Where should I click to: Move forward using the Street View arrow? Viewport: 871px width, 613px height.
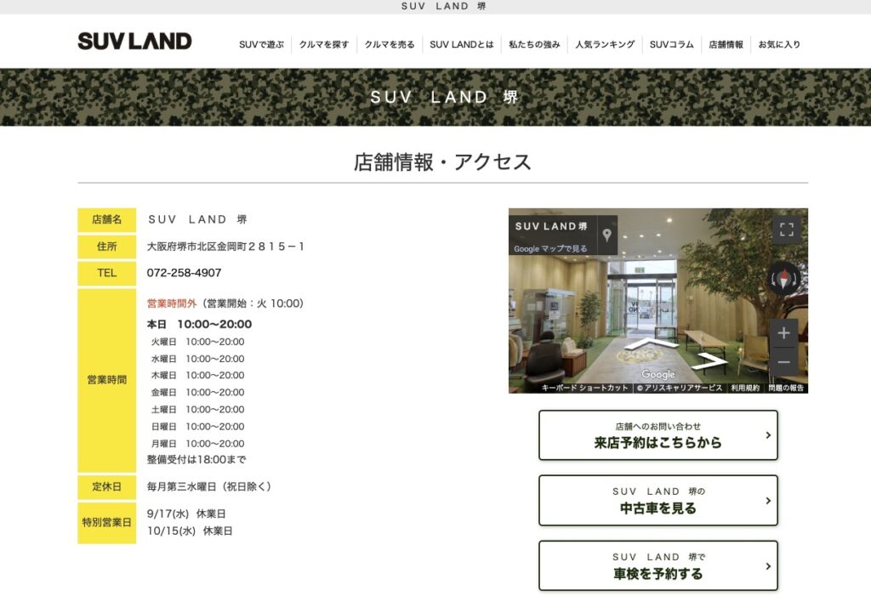pos(651,345)
